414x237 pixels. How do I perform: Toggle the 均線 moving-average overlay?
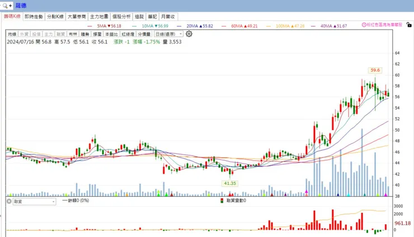click(x=12, y=34)
